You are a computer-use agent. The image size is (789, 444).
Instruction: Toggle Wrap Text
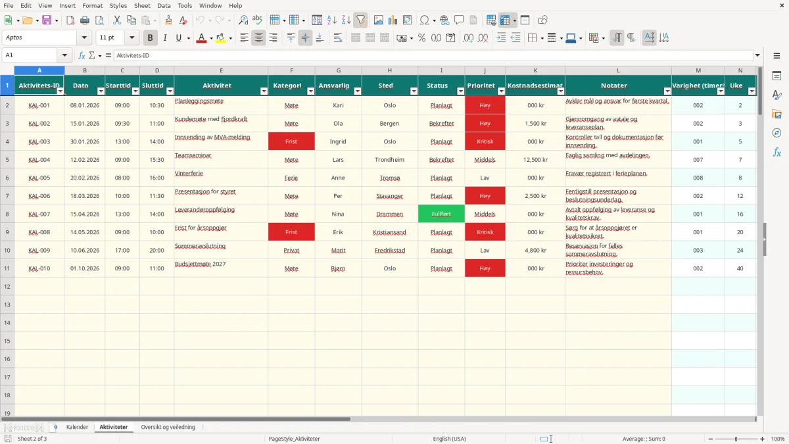coord(337,38)
